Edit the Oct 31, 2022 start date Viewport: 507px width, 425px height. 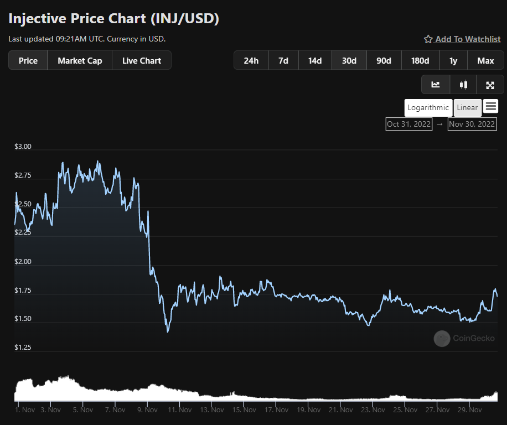tap(408, 124)
